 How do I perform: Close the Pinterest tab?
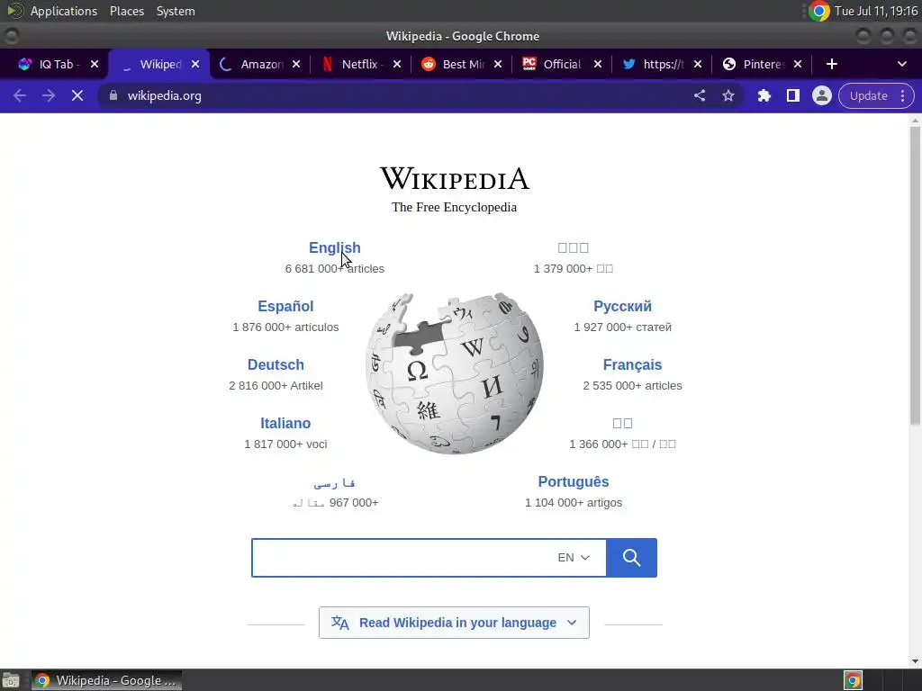point(798,64)
